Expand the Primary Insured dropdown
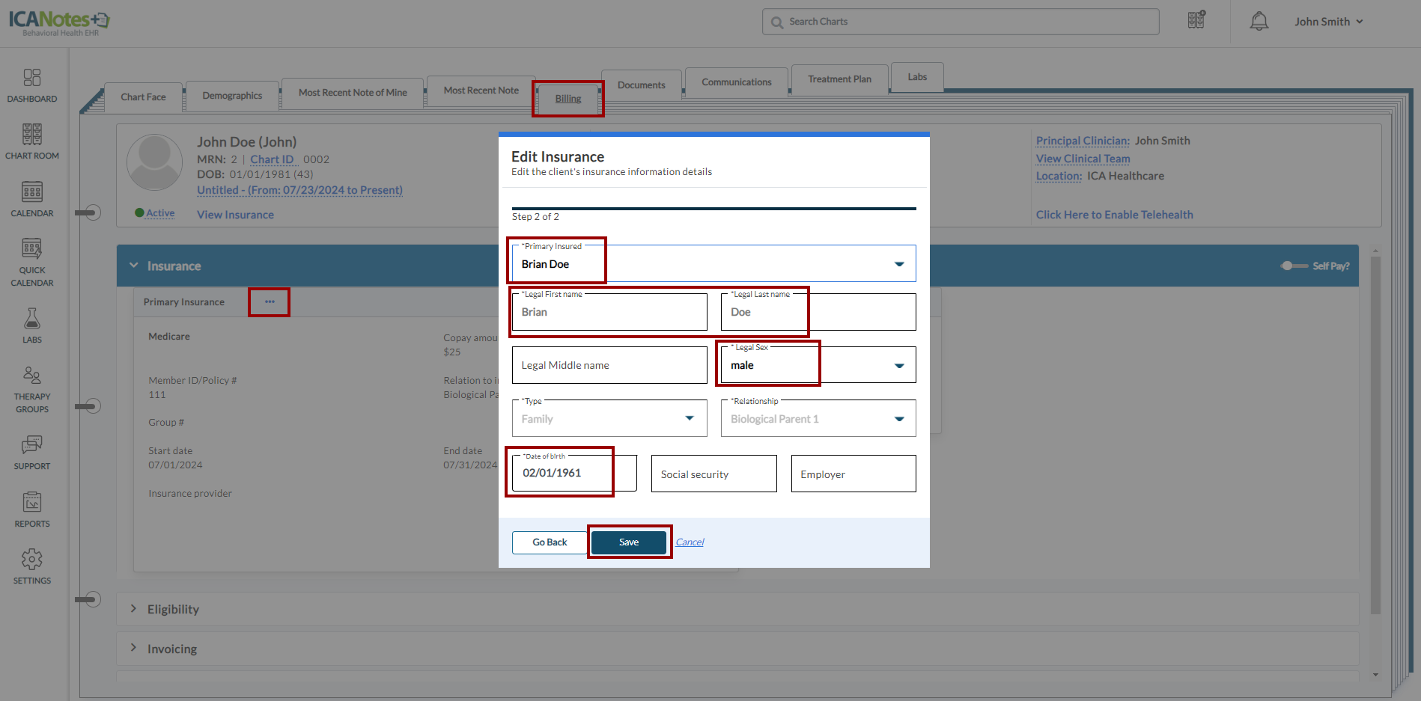This screenshot has width=1421, height=701. [x=899, y=264]
